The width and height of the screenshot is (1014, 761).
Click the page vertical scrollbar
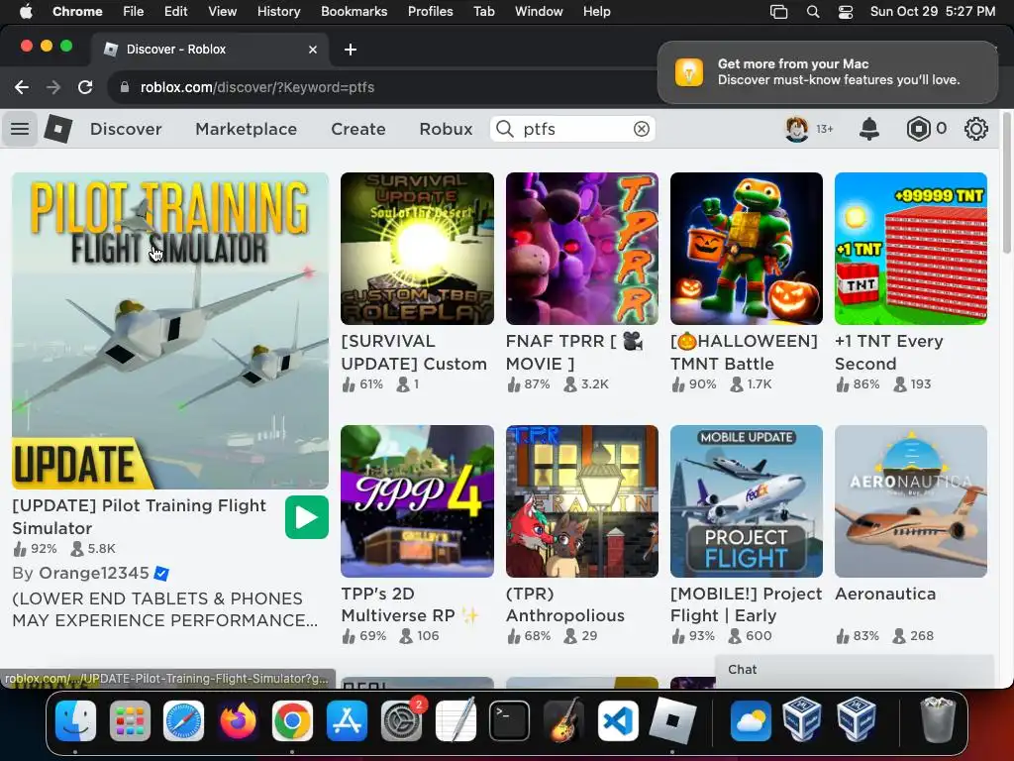coord(1006,183)
